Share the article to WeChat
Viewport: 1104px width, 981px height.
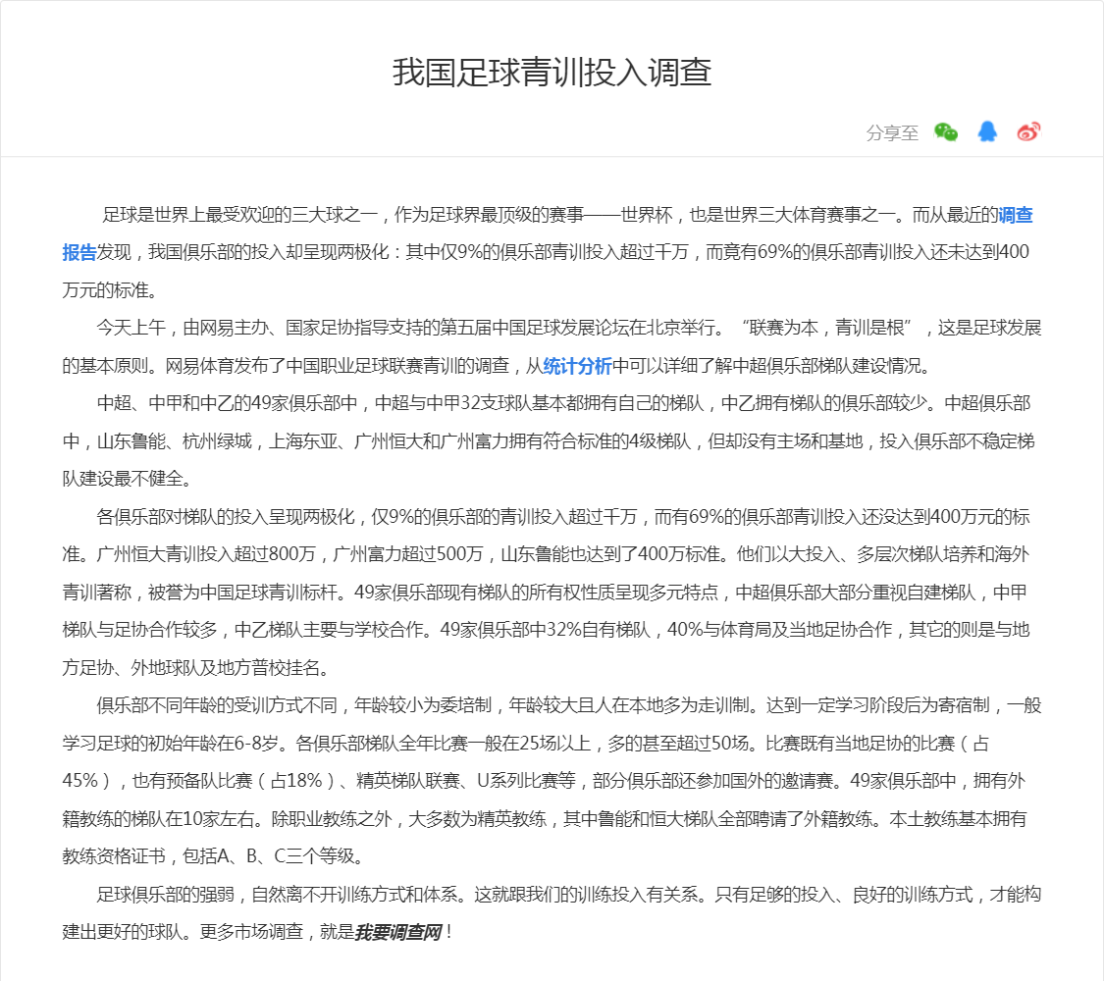pos(946,132)
